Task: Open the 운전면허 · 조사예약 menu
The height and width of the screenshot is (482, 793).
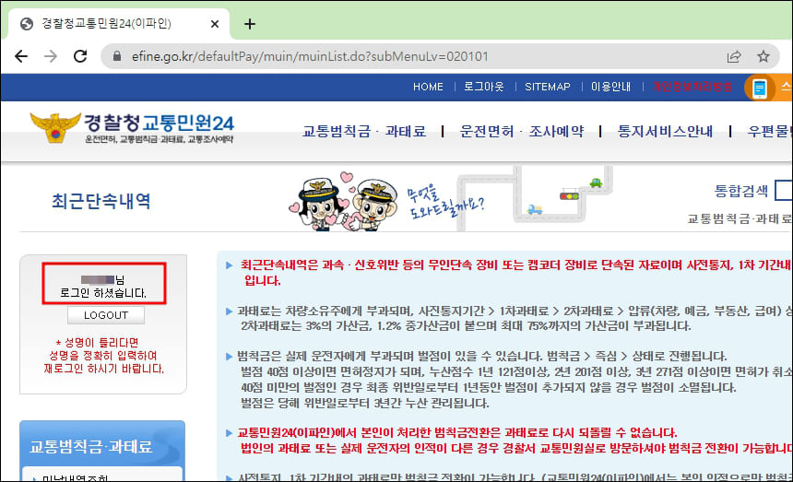Action: coord(521,132)
